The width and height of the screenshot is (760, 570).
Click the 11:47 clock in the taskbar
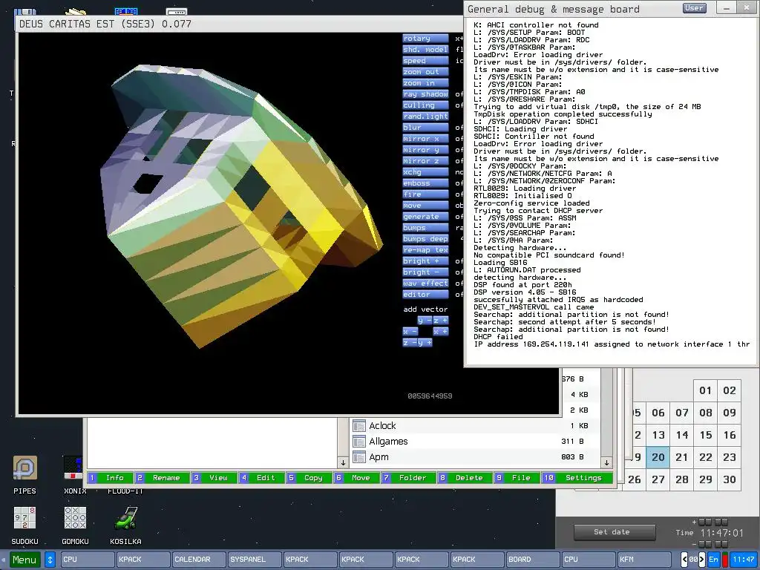(743, 560)
